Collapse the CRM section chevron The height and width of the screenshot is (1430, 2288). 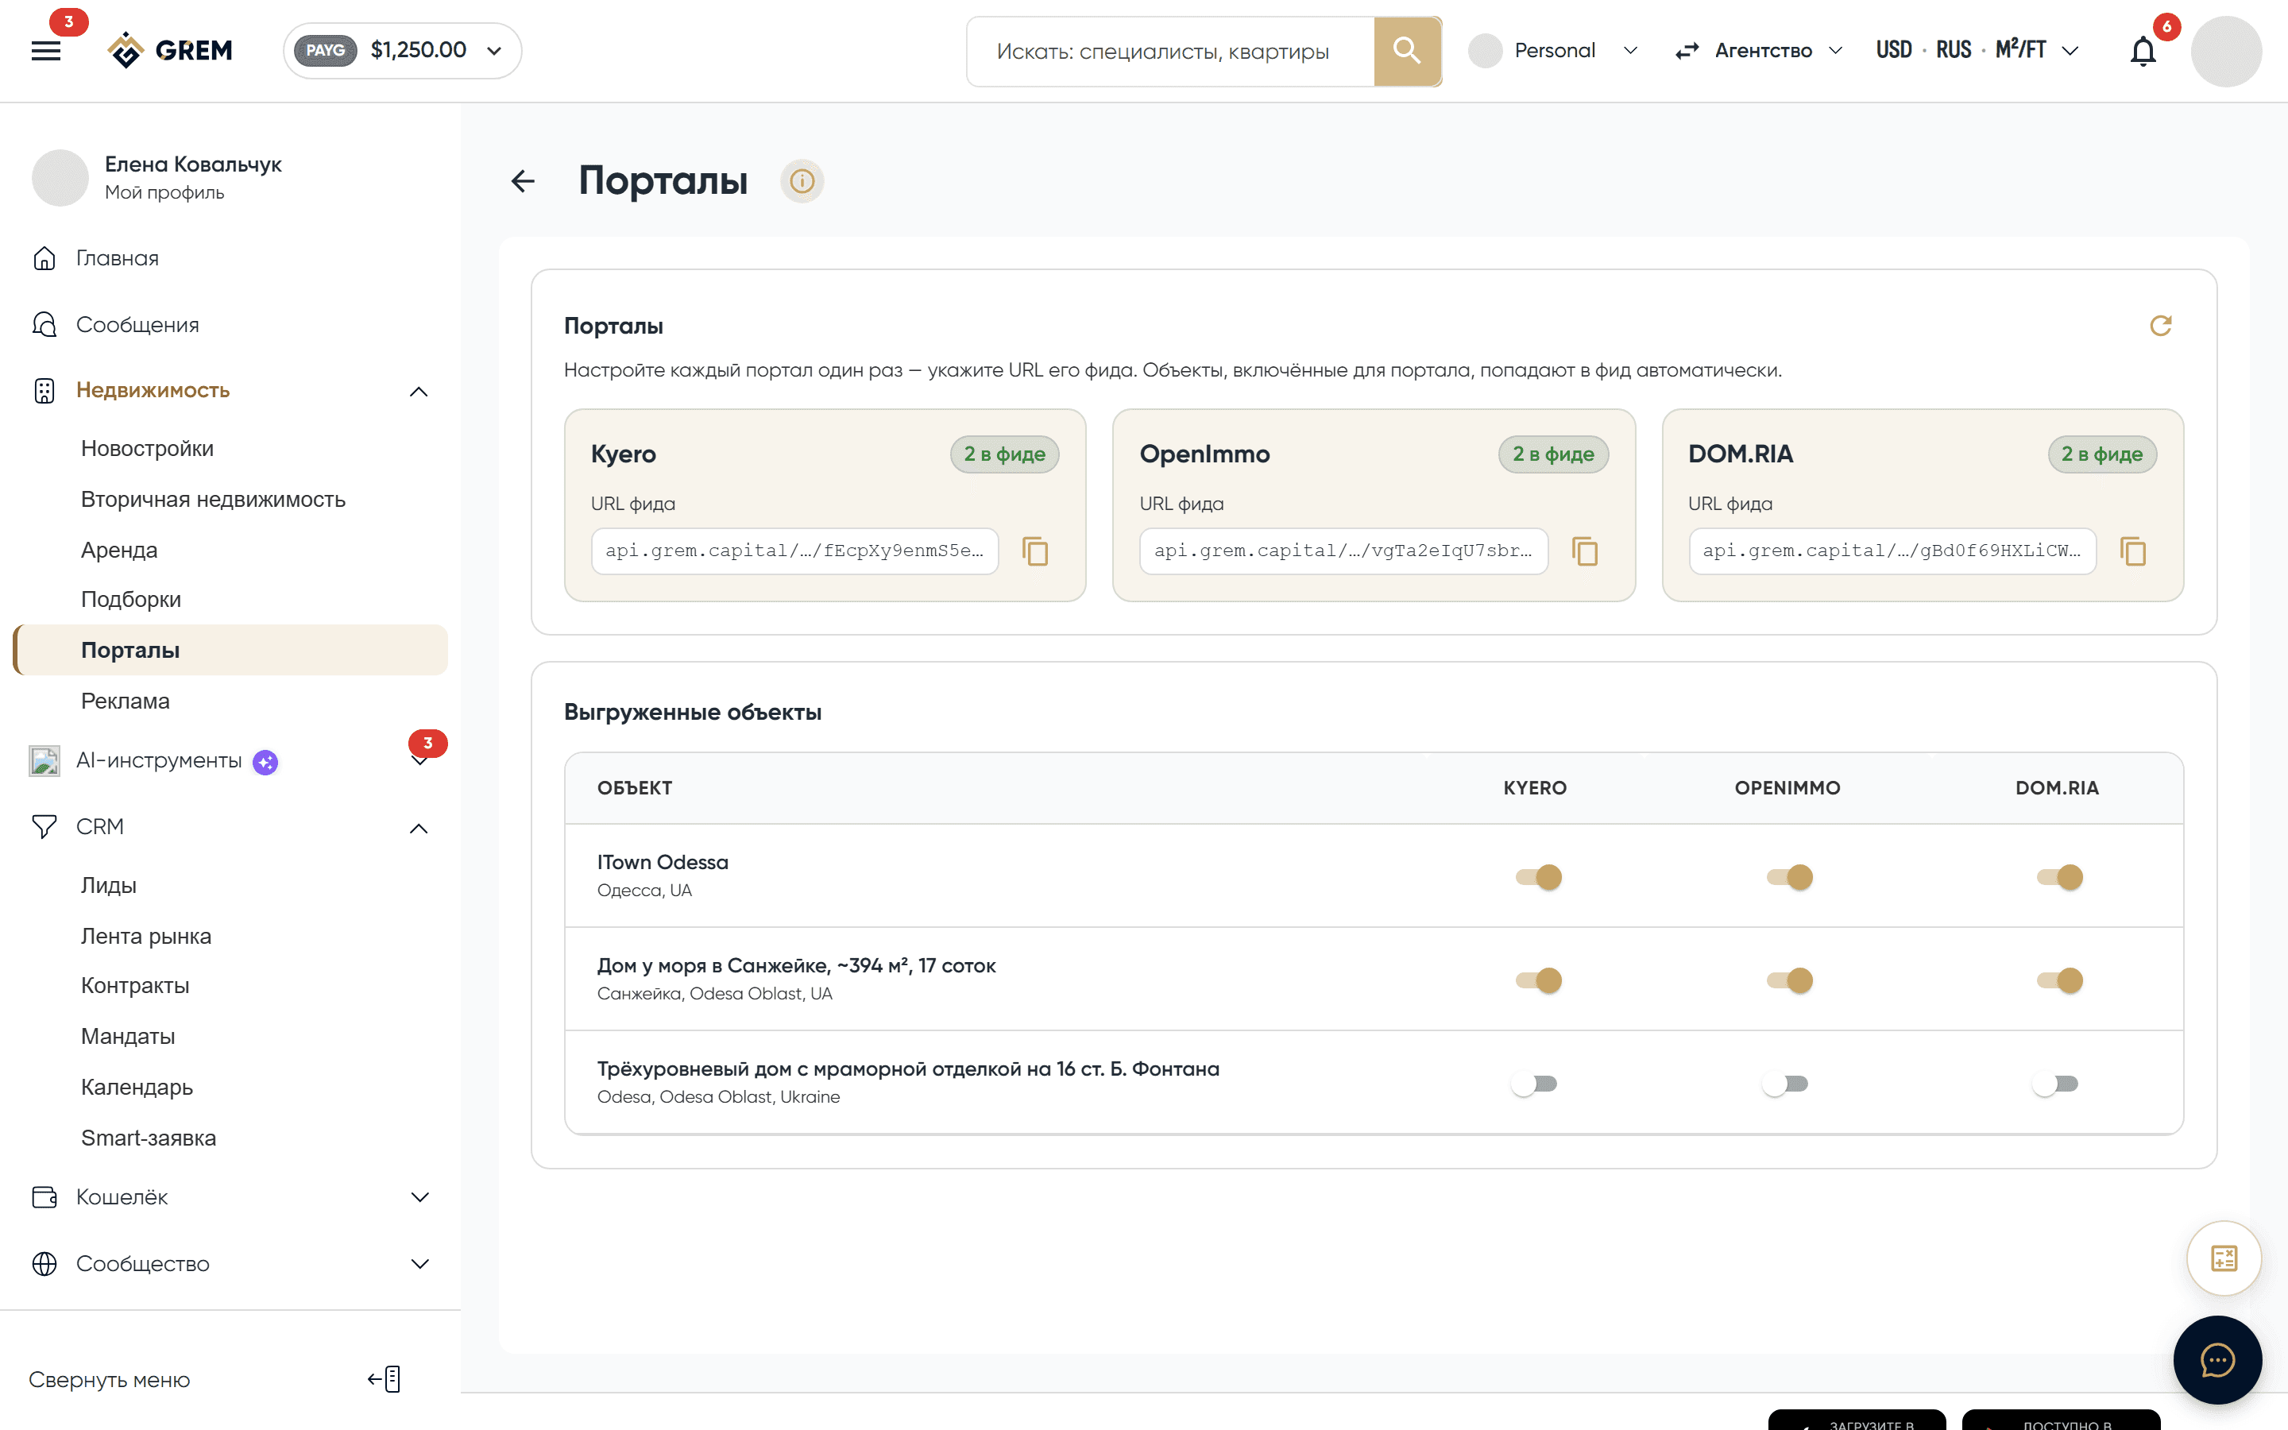(419, 828)
